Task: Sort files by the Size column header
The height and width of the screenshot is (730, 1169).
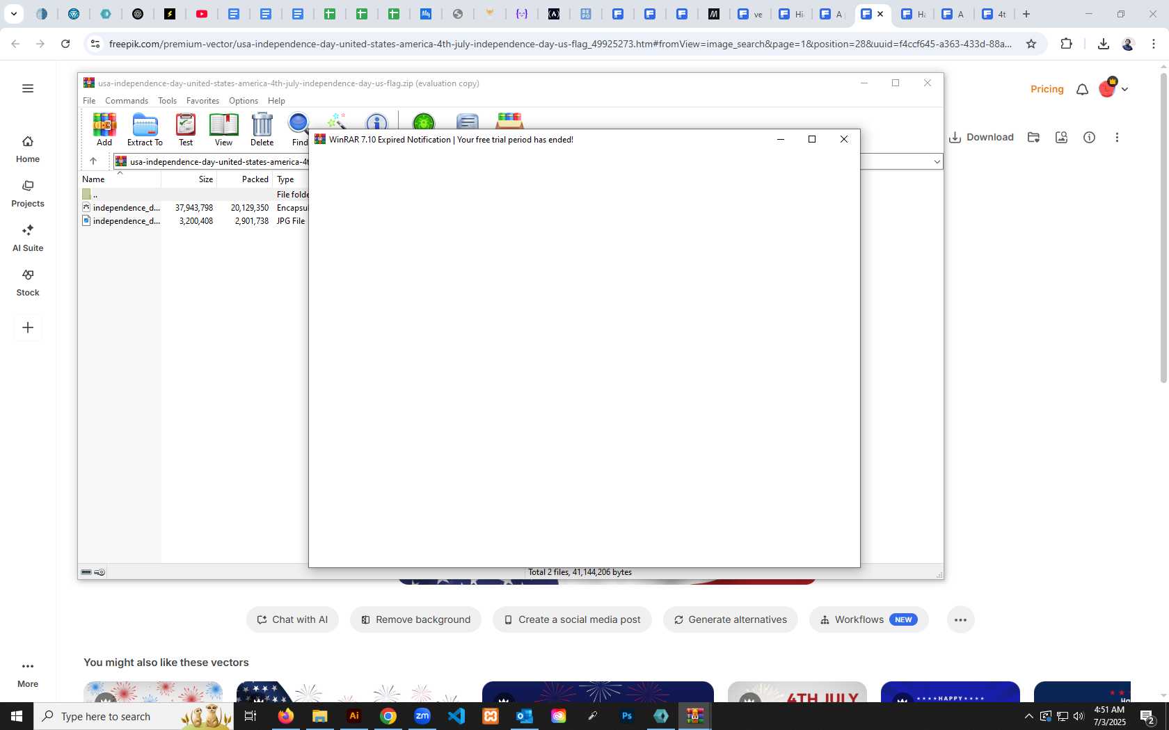Action: coord(189,179)
